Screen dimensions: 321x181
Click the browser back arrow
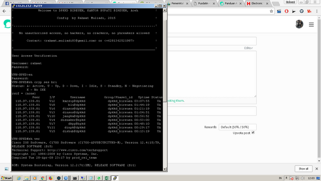(x=5, y=11)
